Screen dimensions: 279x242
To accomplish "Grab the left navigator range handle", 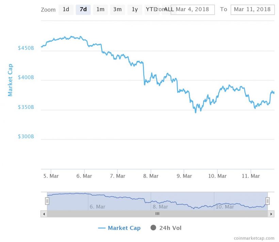I will point(47,201).
